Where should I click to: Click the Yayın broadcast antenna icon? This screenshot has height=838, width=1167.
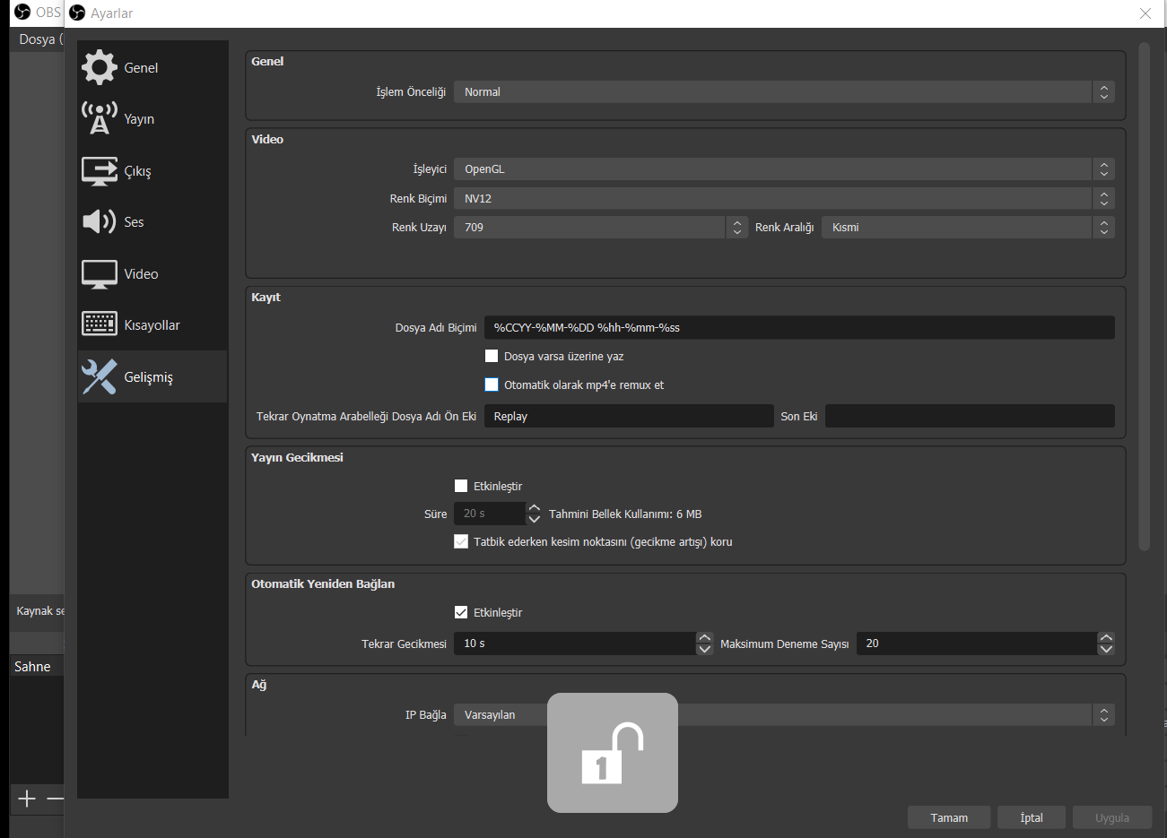pyautogui.click(x=99, y=118)
